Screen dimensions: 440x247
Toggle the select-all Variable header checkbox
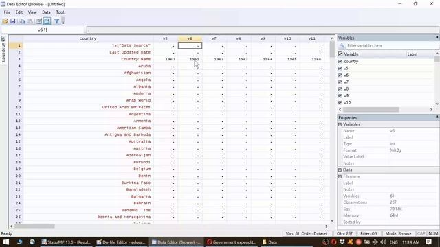(340, 54)
